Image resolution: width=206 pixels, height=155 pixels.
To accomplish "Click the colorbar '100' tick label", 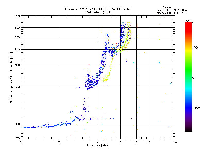I will [195, 48].
